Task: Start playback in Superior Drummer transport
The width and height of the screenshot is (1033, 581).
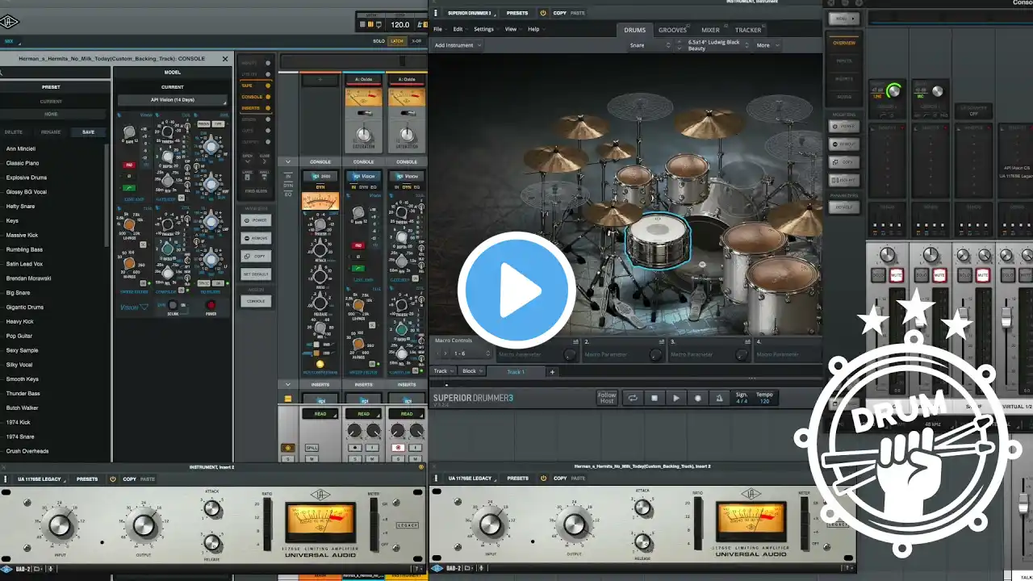Action: click(676, 398)
